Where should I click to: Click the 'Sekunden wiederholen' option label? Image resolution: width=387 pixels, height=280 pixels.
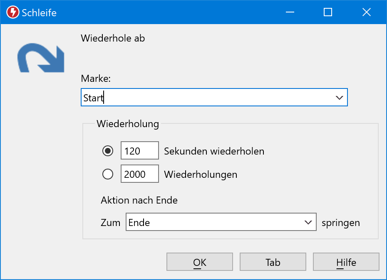tap(214, 151)
